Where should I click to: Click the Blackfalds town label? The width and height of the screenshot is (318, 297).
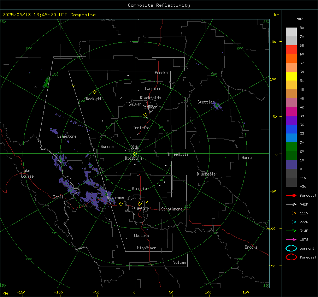click(150, 98)
